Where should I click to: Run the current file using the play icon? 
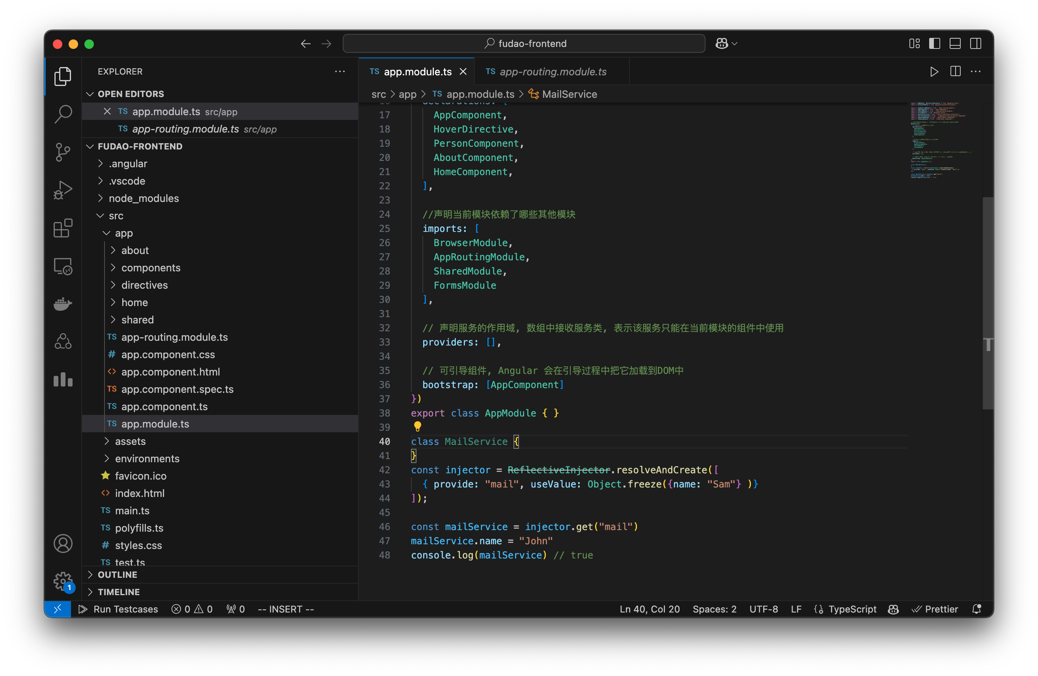[934, 71]
